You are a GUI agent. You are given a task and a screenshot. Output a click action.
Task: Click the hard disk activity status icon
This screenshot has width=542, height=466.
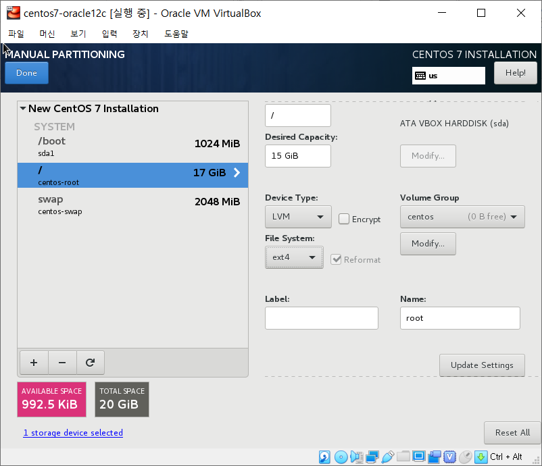tap(324, 457)
